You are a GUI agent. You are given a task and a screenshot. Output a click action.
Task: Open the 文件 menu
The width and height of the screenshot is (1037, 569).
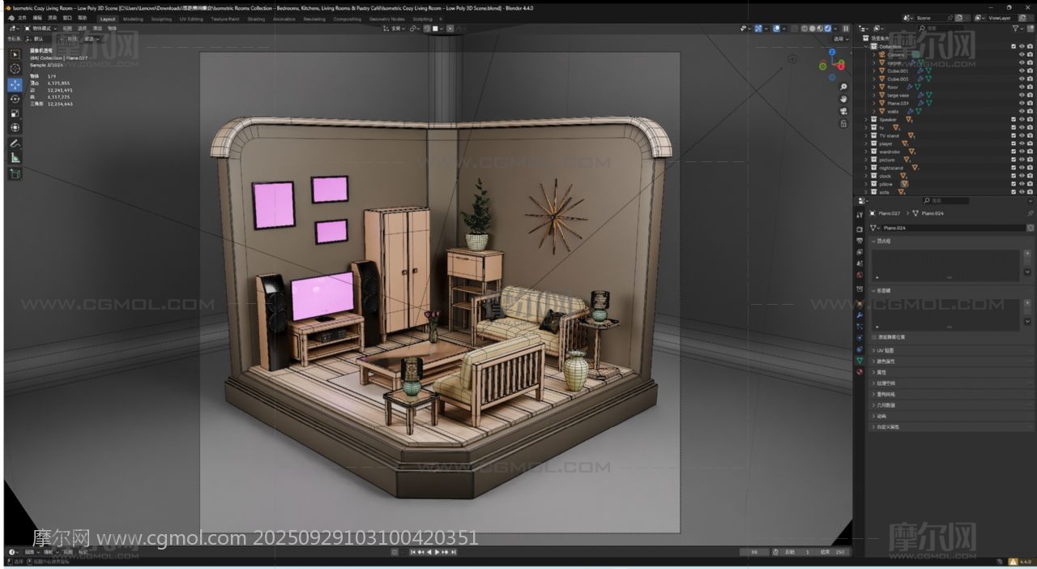point(22,18)
